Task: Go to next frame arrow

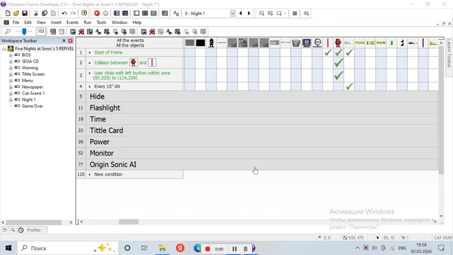Action: [x=249, y=13]
